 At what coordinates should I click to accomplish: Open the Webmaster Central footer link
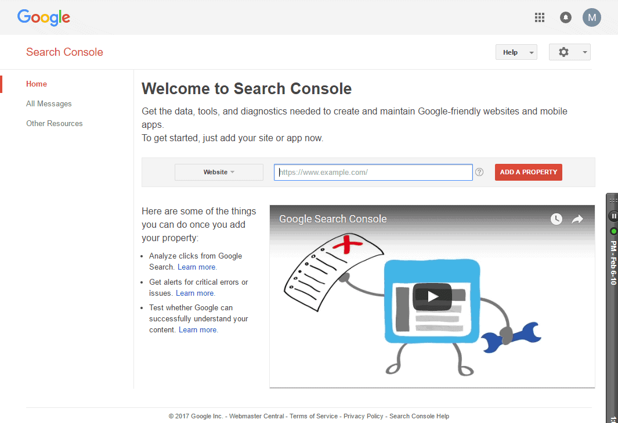click(256, 416)
